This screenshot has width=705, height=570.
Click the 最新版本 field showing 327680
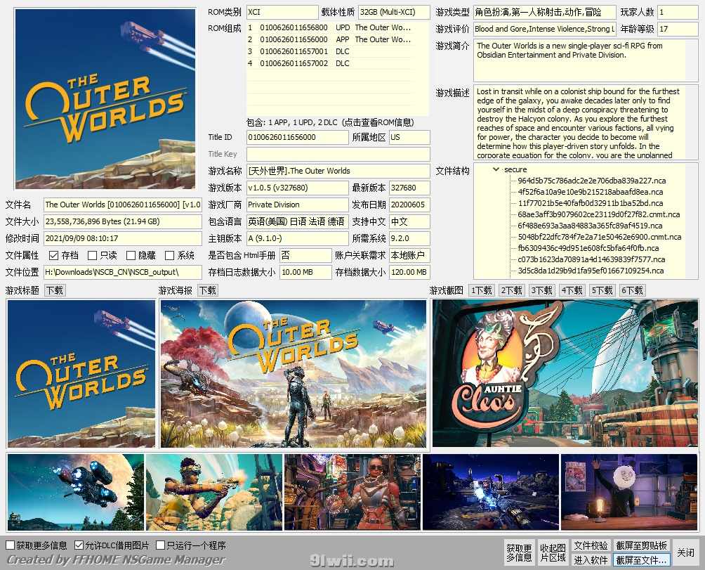pyautogui.click(x=409, y=188)
